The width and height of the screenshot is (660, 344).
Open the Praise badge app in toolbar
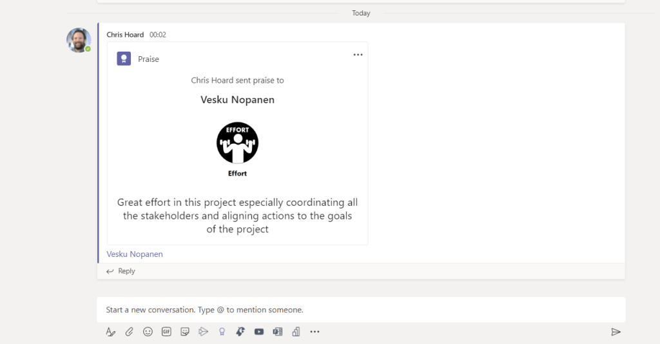click(222, 332)
